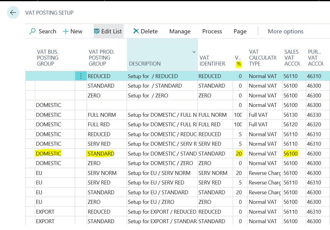Image resolution: width=330 pixels, height=230 pixels.
Task: Open the Process menu
Action: pos(212,31)
